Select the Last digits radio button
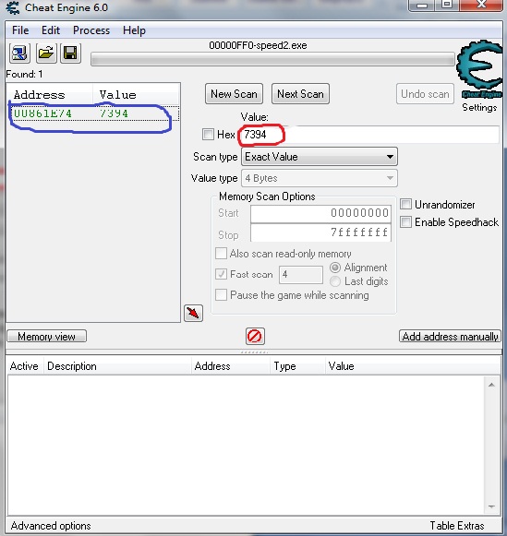The image size is (507, 536). tap(335, 281)
